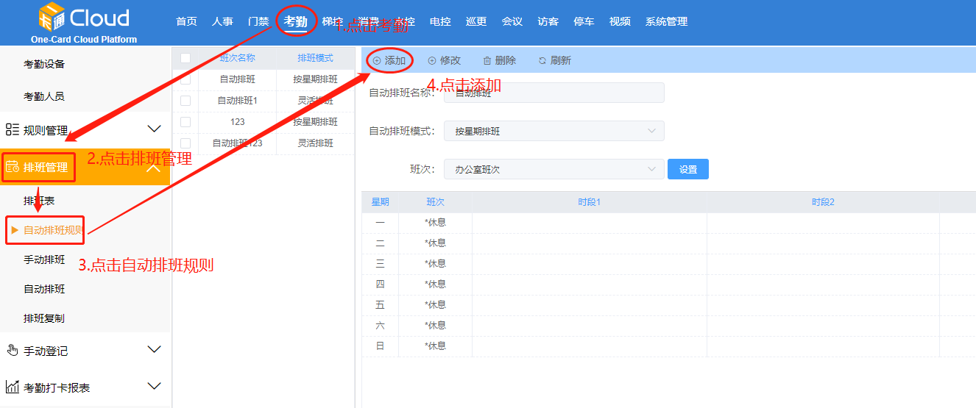This screenshot has width=976, height=408.
Task: Expand the 规则管理 sidebar section
Action: (154, 130)
